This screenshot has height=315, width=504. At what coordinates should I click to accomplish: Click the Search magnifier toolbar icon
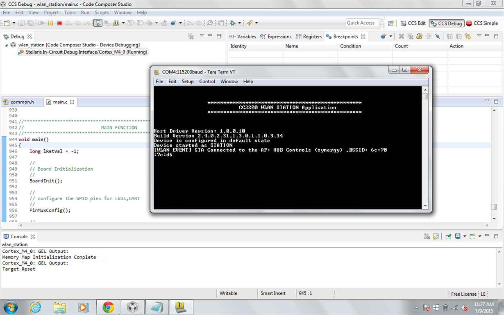[210, 23]
